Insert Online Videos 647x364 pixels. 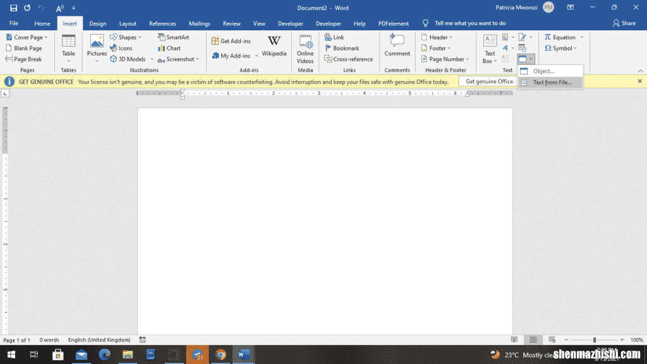coord(305,49)
